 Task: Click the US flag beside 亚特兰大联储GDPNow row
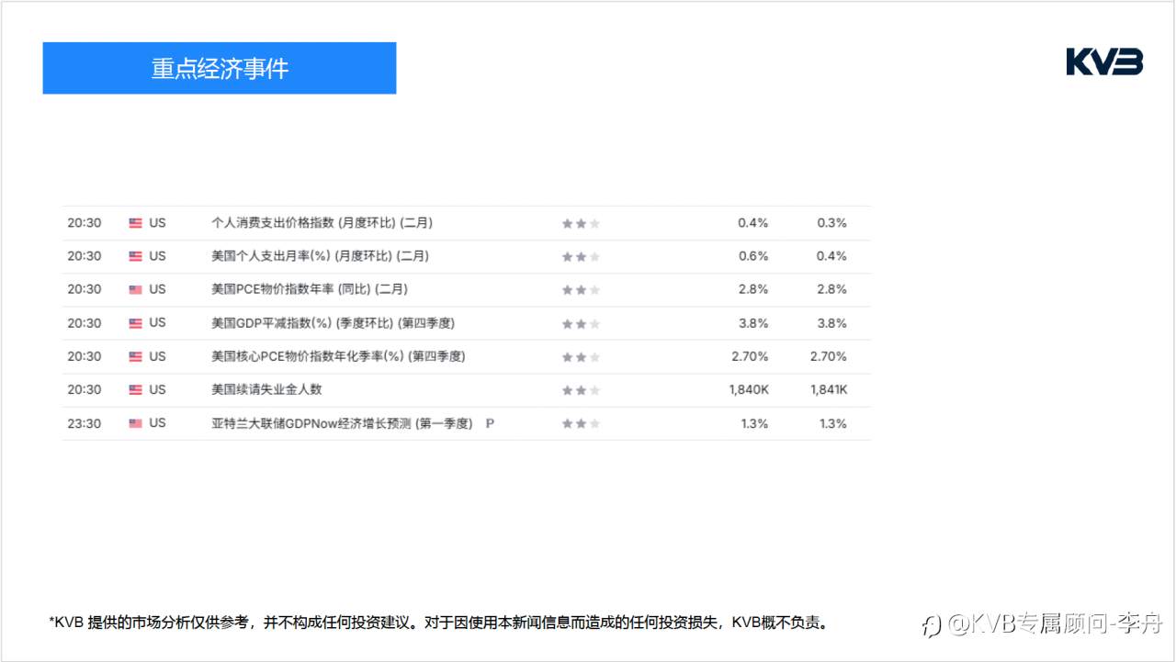[x=134, y=423]
